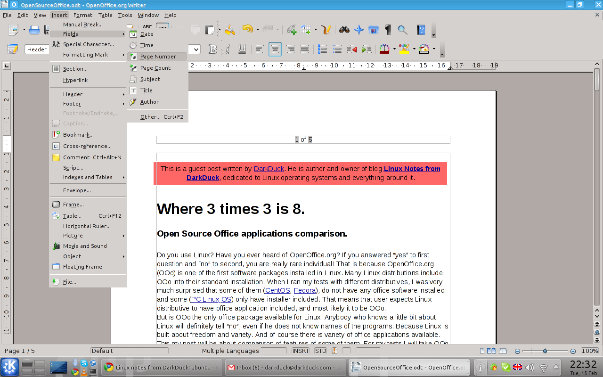Expand the Indexes and Tables submenu

click(x=88, y=177)
